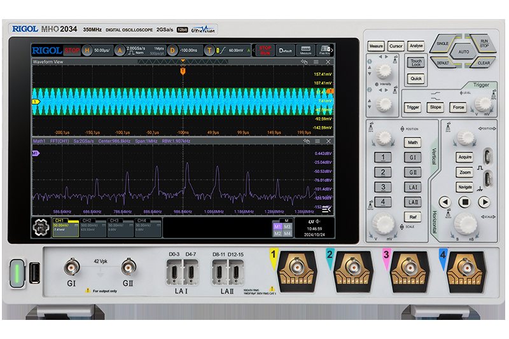The height and width of the screenshot is (339, 509).
Task: Open the Waveform View menu icon
Action: tap(316, 62)
